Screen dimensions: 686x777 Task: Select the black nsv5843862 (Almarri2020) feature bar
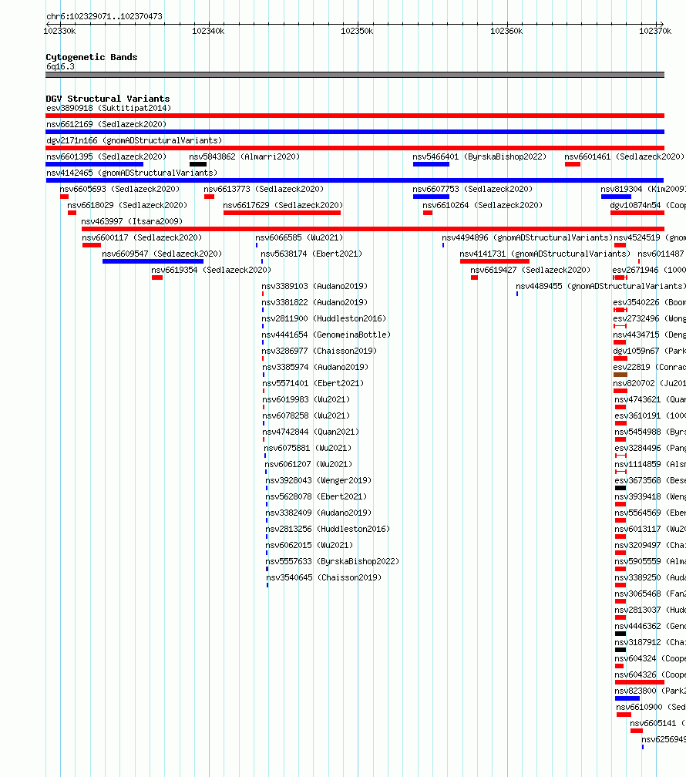[198, 164]
